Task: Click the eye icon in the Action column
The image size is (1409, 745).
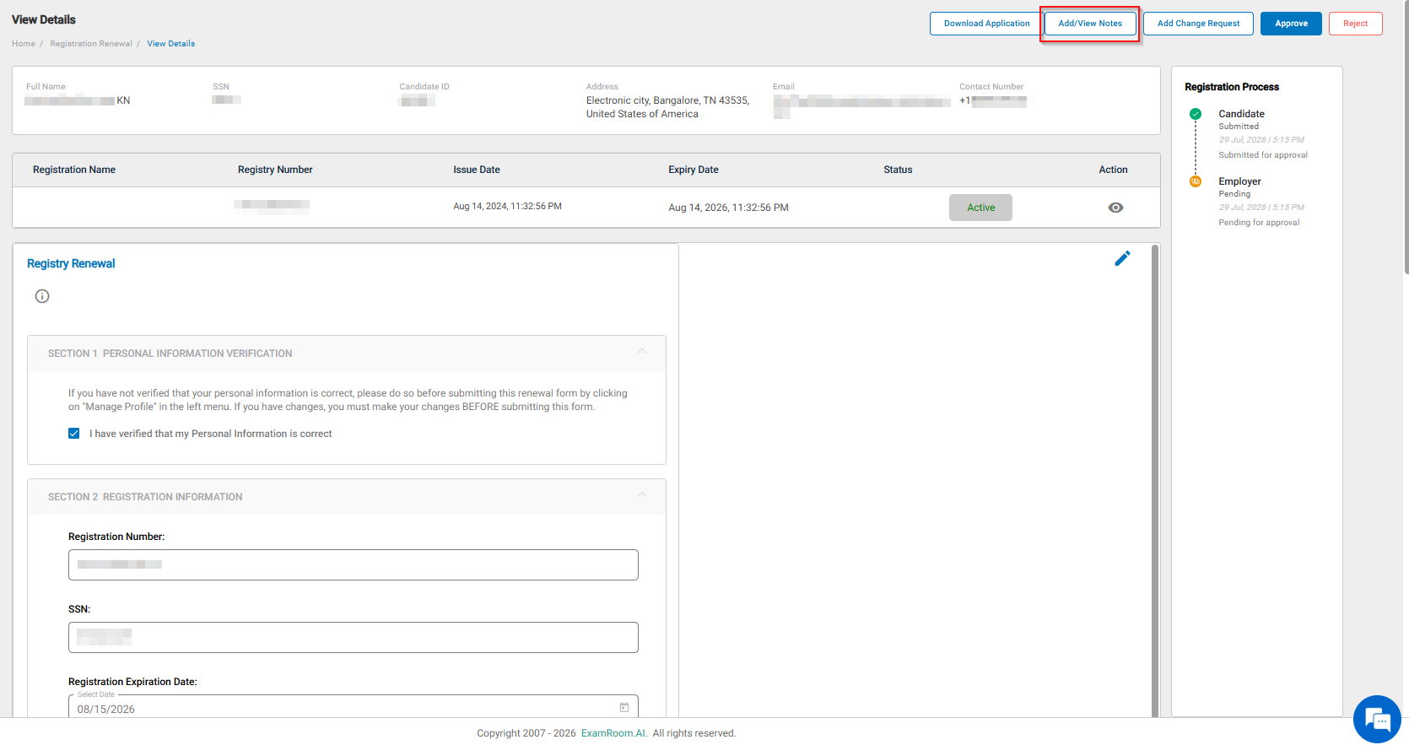Action: pyautogui.click(x=1115, y=208)
